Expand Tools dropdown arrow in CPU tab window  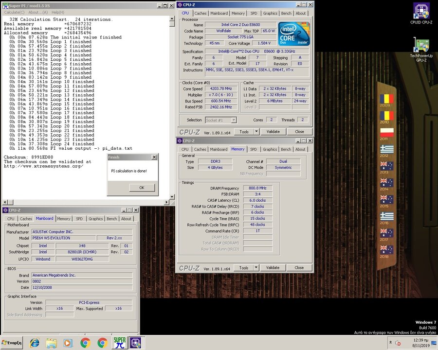click(x=256, y=132)
